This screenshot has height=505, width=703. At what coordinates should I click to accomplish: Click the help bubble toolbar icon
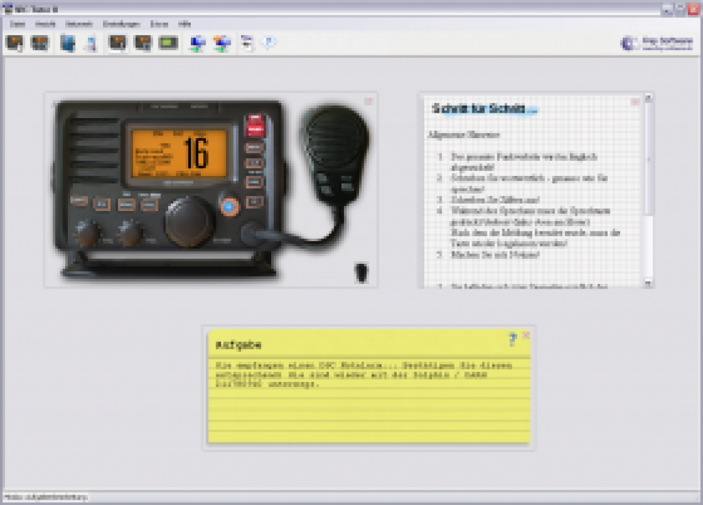click(x=269, y=42)
